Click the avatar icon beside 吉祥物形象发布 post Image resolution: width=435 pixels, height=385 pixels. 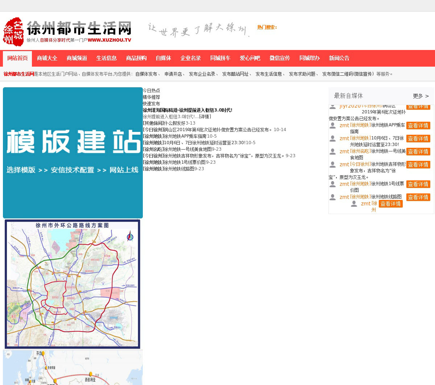(x=332, y=164)
